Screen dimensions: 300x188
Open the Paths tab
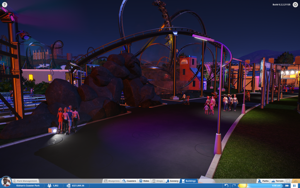point(263,181)
